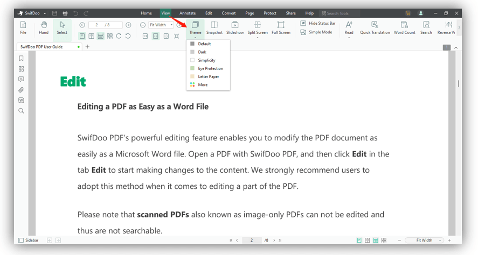Open the Theme dropdown
478x255 pixels.
pos(195,29)
